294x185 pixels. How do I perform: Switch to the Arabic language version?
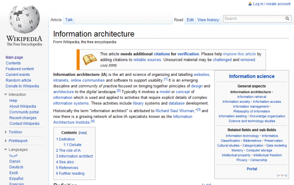coord(13,156)
